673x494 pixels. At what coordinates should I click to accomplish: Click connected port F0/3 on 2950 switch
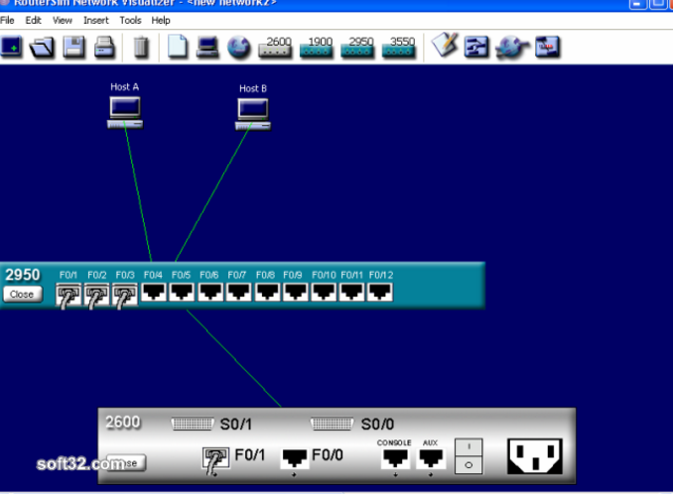pos(125,295)
